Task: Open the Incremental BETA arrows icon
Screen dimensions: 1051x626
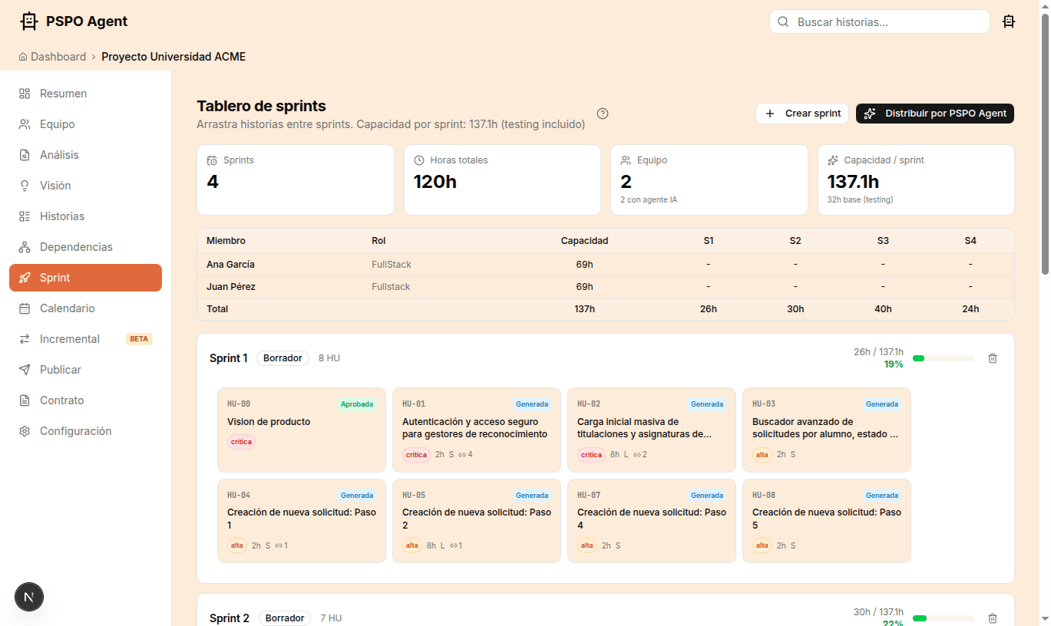Action: tap(24, 338)
